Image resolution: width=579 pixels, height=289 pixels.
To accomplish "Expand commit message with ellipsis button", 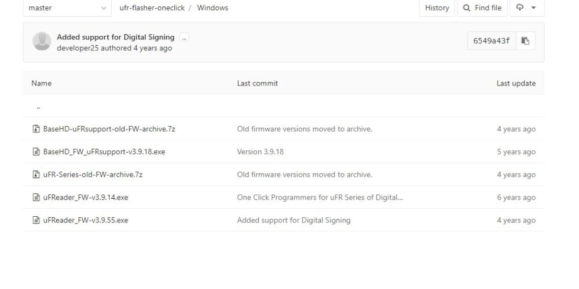I will click(184, 37).
